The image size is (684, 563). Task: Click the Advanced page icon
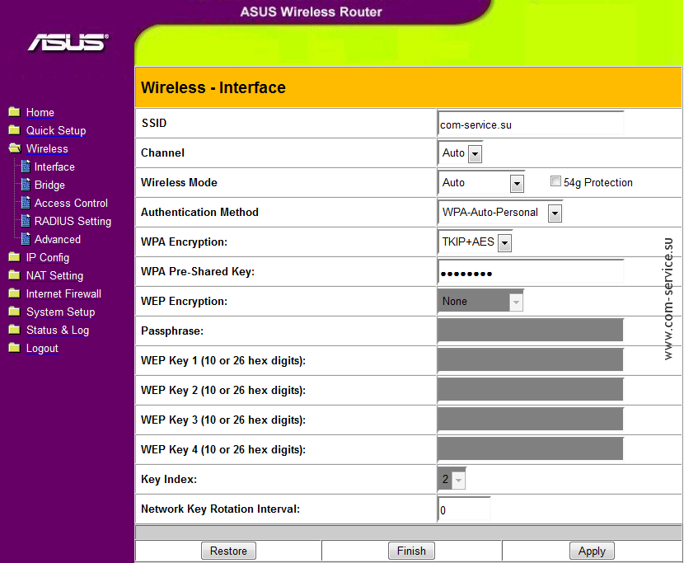[26, 239]
